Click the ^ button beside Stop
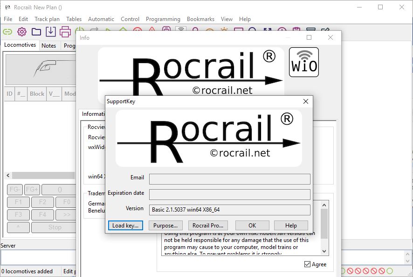 (18, 227)
